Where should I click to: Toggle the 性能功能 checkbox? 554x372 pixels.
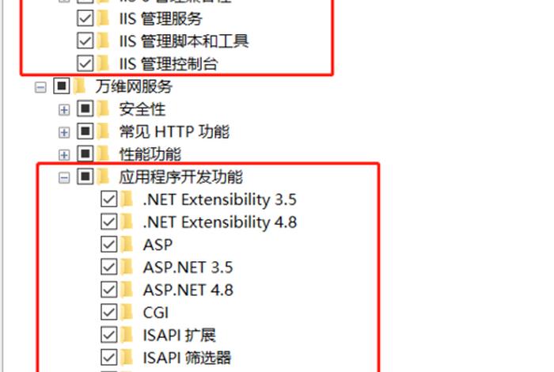pos(85,154)
